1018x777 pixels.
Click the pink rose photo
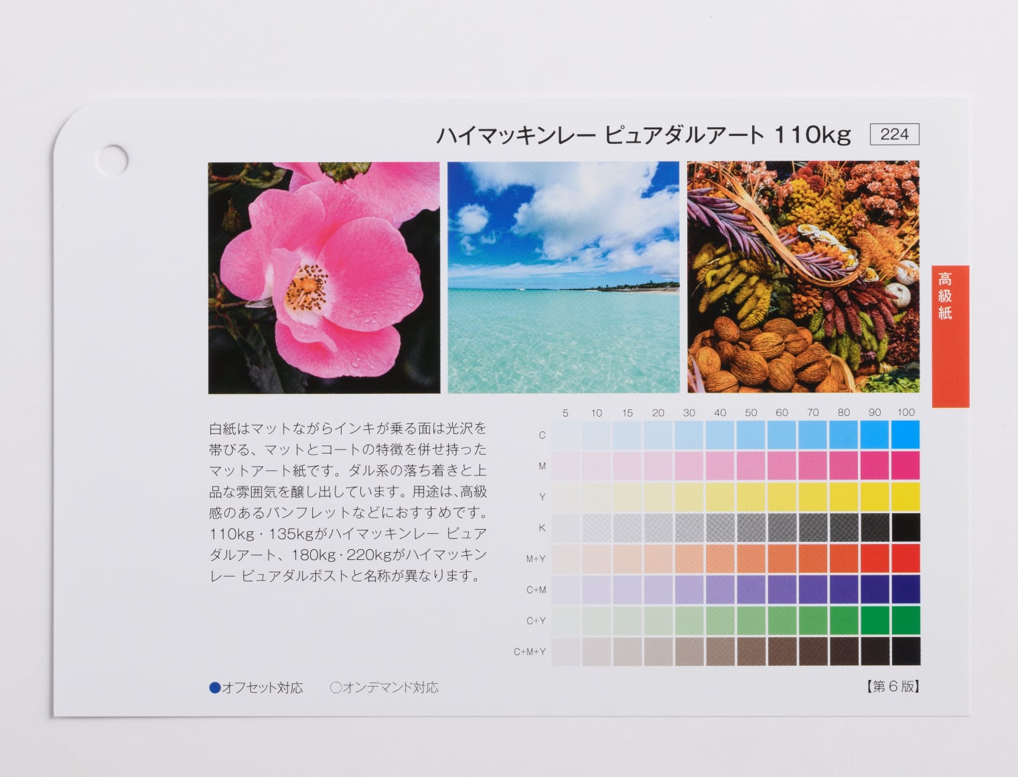[x=324, y=277]
